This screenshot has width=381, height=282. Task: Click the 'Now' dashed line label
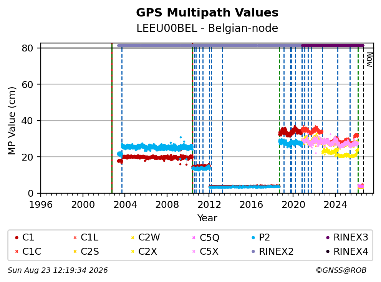pos(369,60)
